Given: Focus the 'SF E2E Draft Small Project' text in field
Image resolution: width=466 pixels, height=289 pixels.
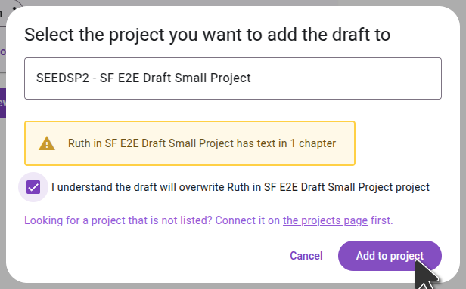Looking at the screenshot, I should tap(176, 78).
